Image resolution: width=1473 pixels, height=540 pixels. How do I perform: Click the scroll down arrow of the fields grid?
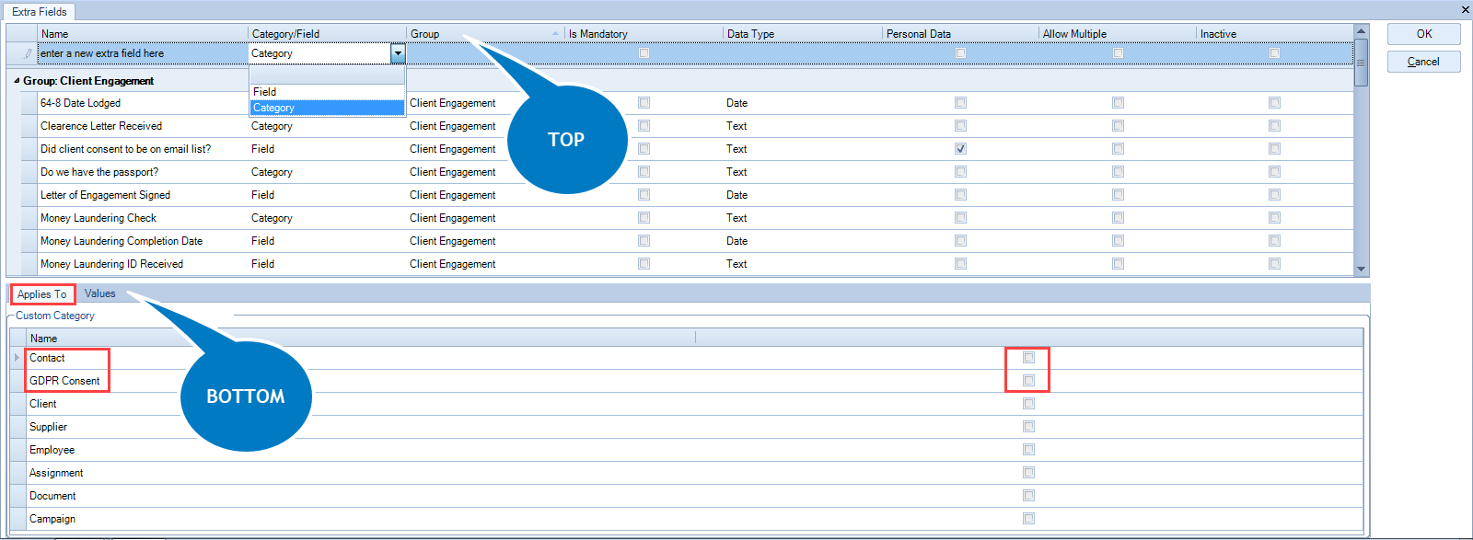click(1361, 270)
